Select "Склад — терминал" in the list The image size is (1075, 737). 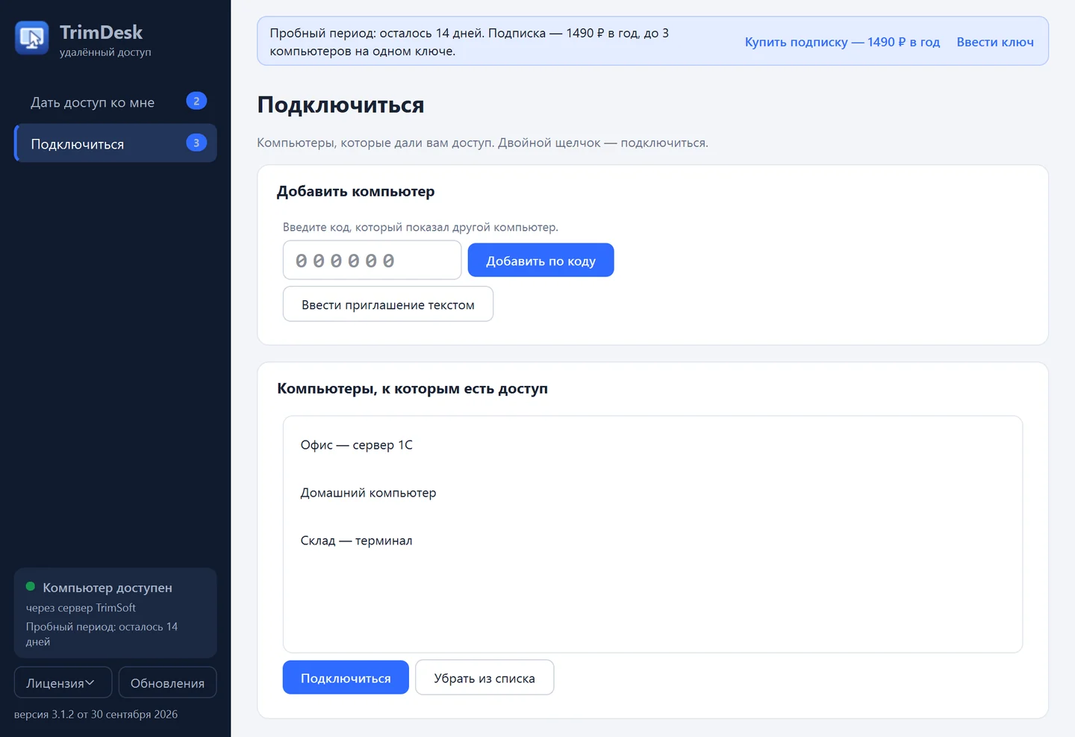click(652, 541)
